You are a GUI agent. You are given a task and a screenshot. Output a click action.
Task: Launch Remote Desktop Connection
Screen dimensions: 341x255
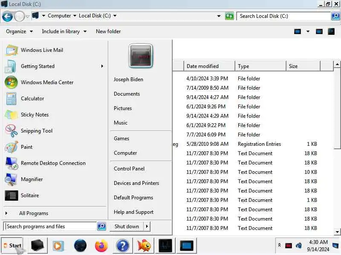point(55,163)
